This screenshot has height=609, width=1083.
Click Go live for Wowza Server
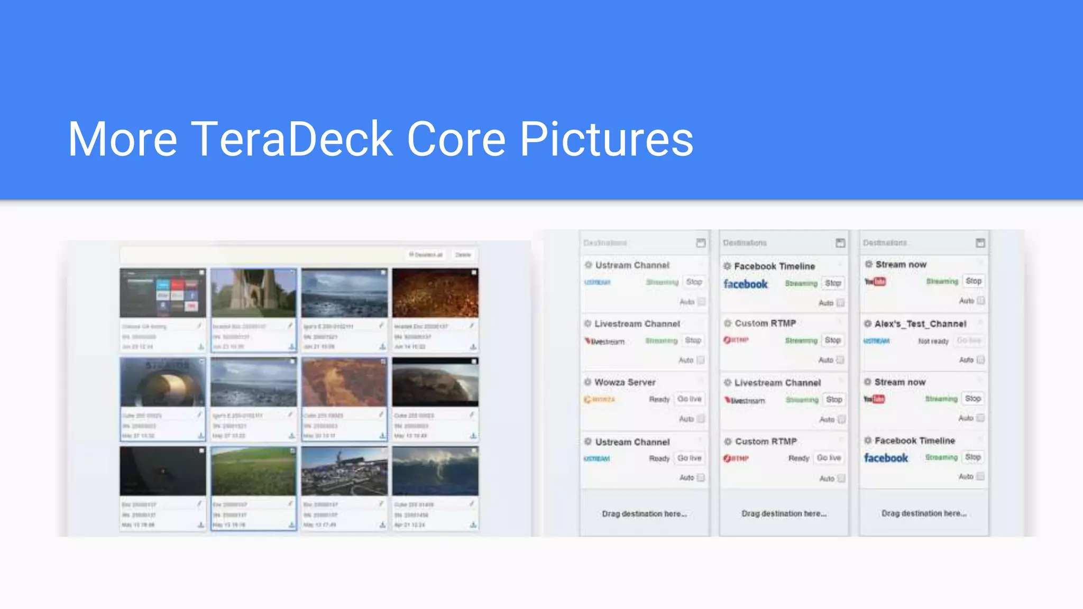coord(690,399)
